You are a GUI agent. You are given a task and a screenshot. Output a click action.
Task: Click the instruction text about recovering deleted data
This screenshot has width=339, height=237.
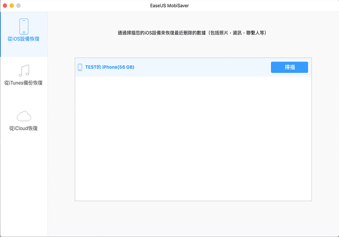click(x=193, y=33)
